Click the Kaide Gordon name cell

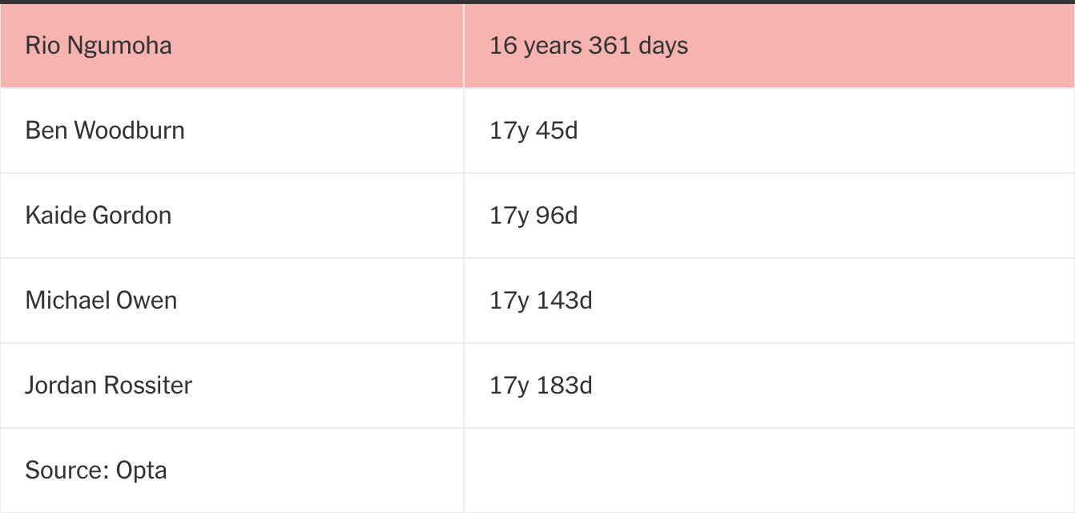click(x=99, y=216)
